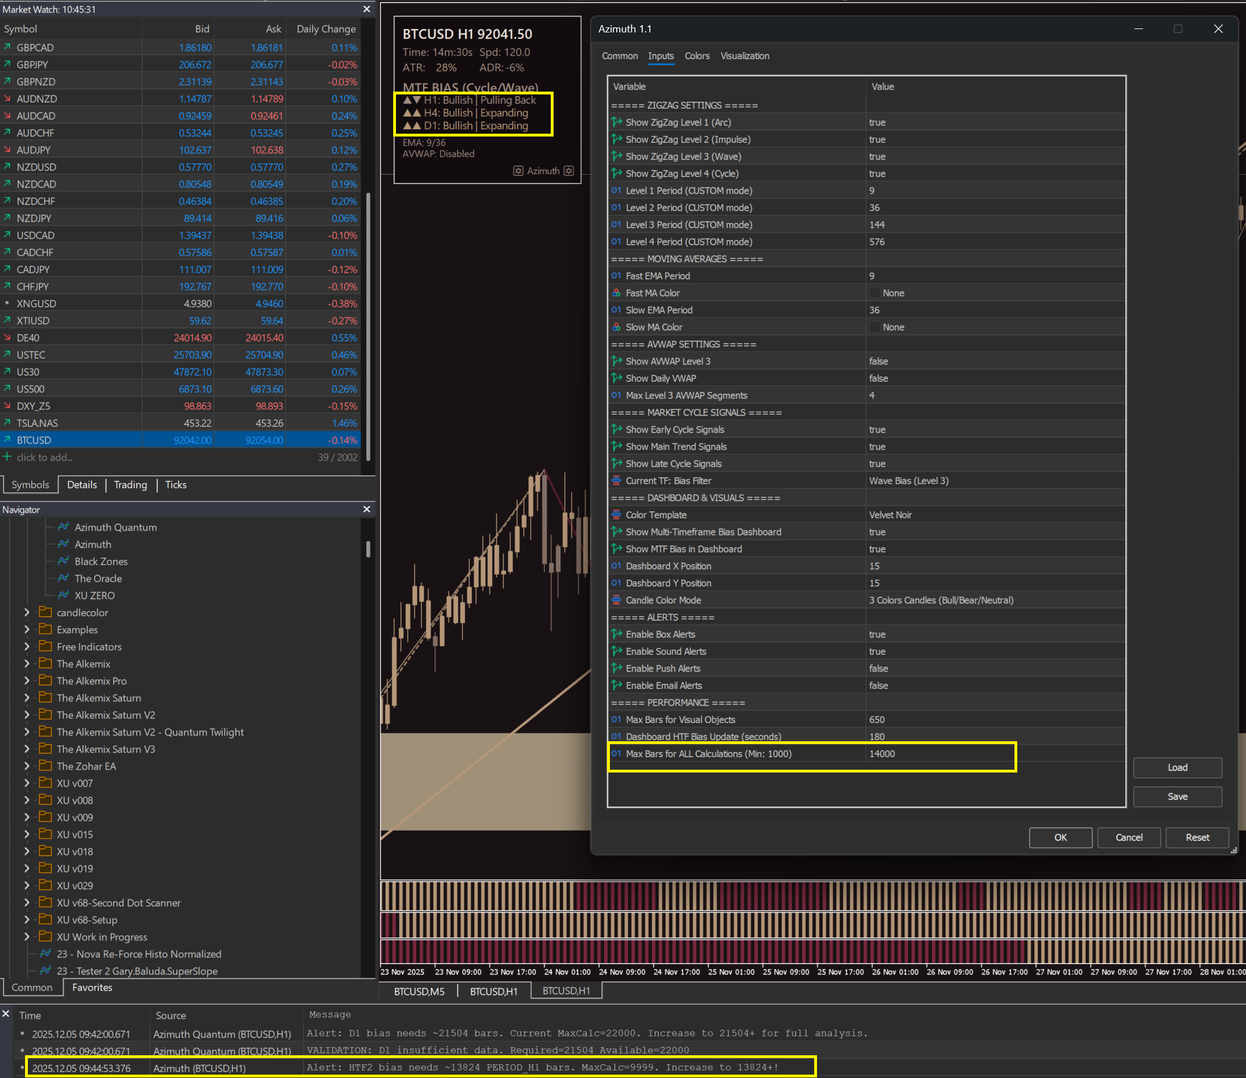Open Candle Color Mode value dropdown
Image resolution: width=1246 pixels, height=1078 pixels.
940,600
